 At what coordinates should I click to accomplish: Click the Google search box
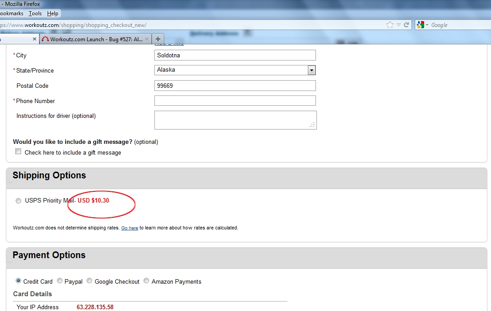(460, 25)
